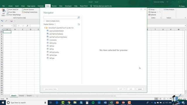Open Existing Connections
Viewport: 187px width, 105px height.
(x=30, y=12)
